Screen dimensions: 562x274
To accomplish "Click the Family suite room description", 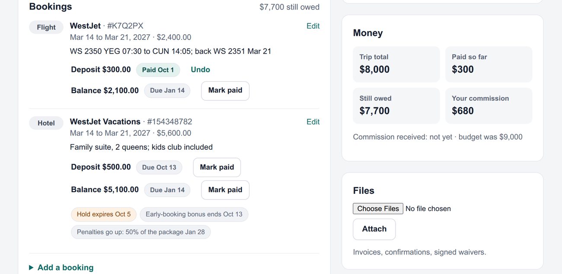I will point(141,147).
